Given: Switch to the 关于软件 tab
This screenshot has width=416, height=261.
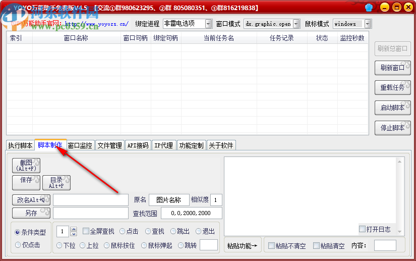Looking at the screenshot, I should coord(221,145).
